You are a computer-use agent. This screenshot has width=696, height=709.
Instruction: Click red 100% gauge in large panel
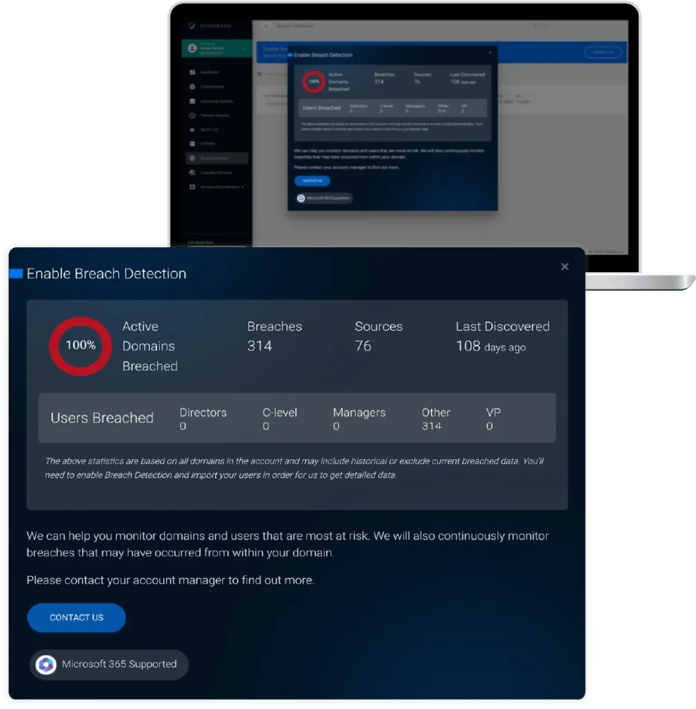pyautogui.click(x=80, y=345)
